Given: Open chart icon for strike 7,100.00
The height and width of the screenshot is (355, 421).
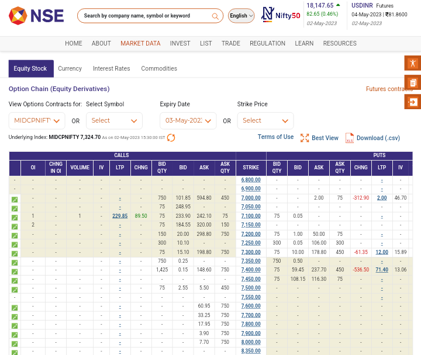Looking at the screenshot, I should coord(15,217).
